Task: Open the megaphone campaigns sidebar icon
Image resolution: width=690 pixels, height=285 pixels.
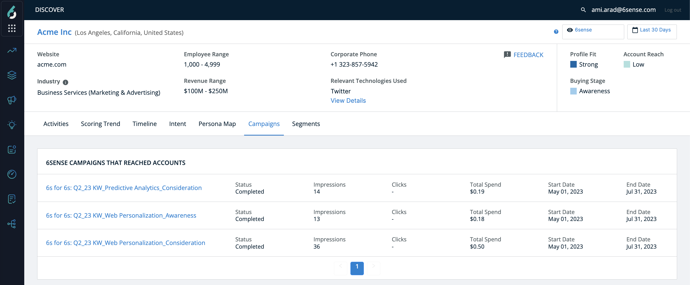Action: (12, 100)
